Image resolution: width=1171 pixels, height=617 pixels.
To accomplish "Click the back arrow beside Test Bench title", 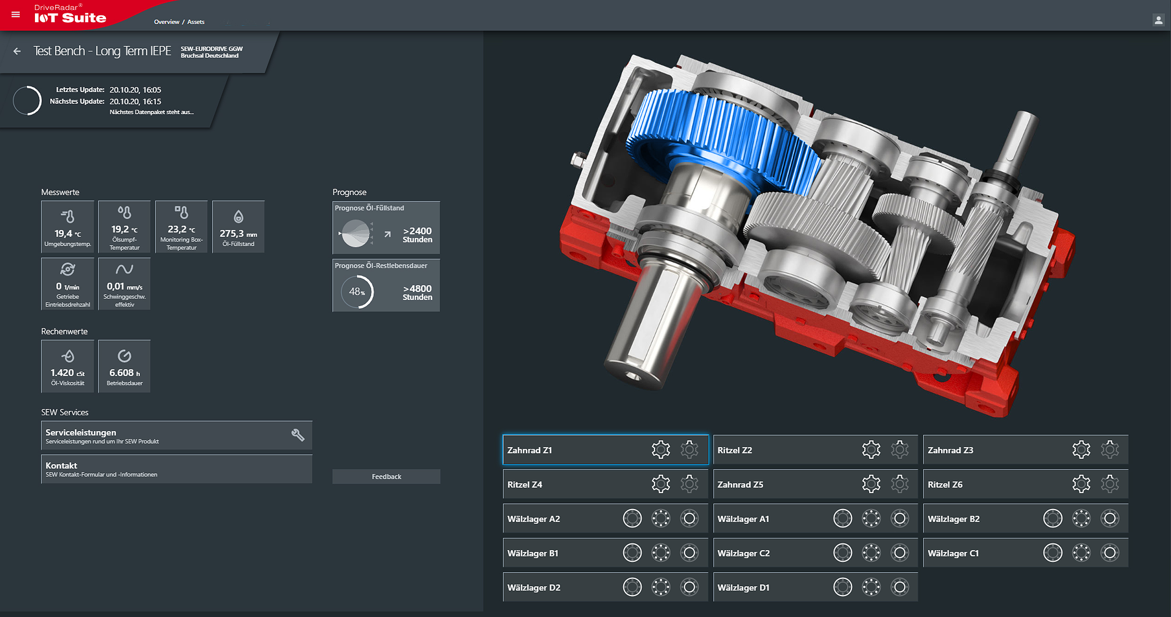I will tap(17, 51).
